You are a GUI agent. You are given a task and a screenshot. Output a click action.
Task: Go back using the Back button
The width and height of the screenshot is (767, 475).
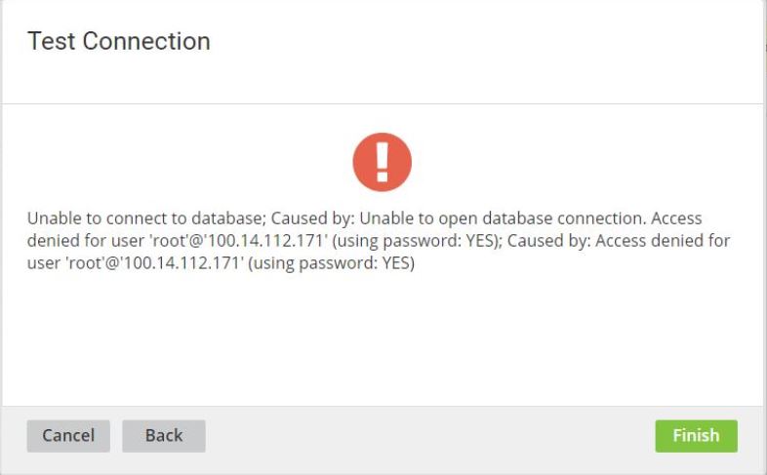[x=164, y=436]
